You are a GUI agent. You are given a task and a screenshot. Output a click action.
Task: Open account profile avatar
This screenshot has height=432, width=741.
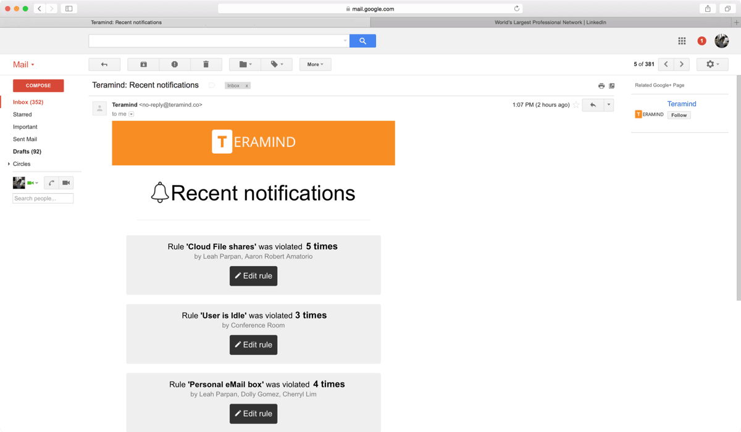pos(721,41)
